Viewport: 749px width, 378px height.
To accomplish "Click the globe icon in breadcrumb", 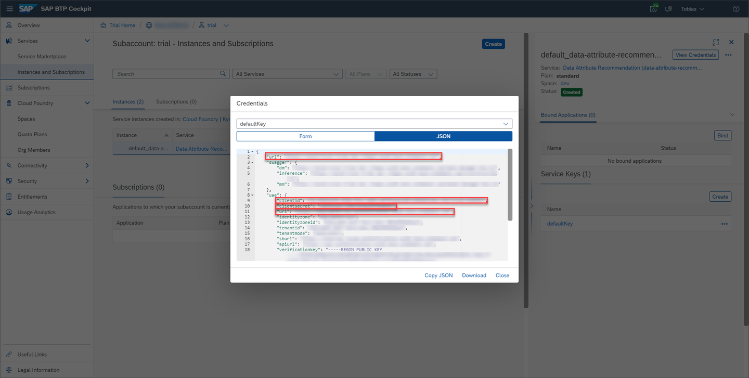I will 149,25.
